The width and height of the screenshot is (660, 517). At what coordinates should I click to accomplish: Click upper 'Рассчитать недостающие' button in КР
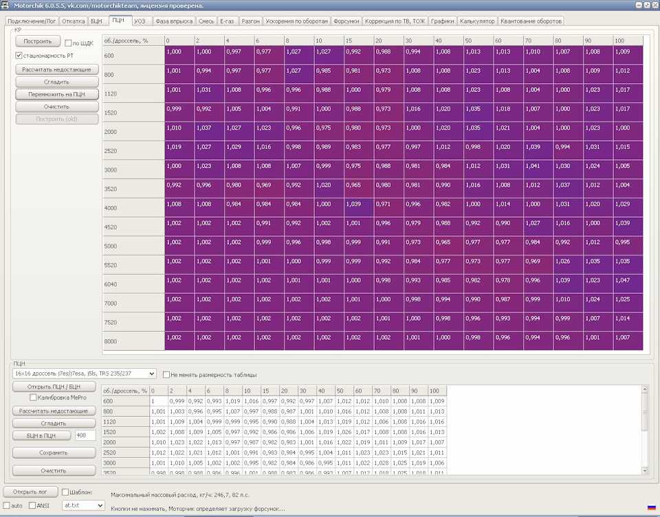[57, 69]
